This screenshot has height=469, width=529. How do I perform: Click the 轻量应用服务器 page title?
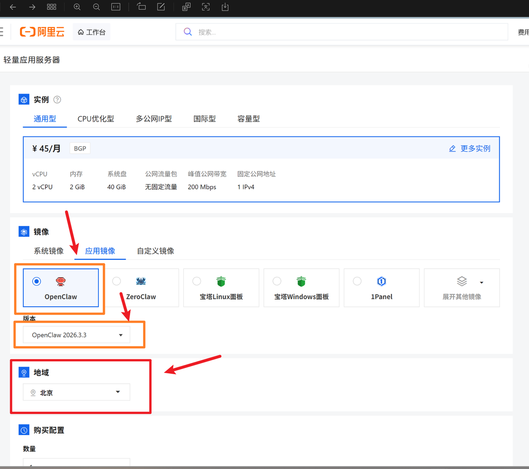click(32, 60)
